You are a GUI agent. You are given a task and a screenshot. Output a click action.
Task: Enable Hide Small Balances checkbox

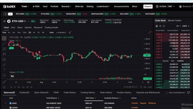(x=167, y=93)
